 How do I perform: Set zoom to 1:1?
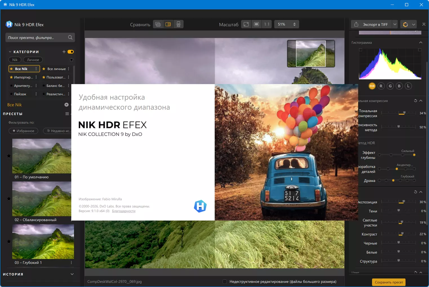tap(266, 24)
